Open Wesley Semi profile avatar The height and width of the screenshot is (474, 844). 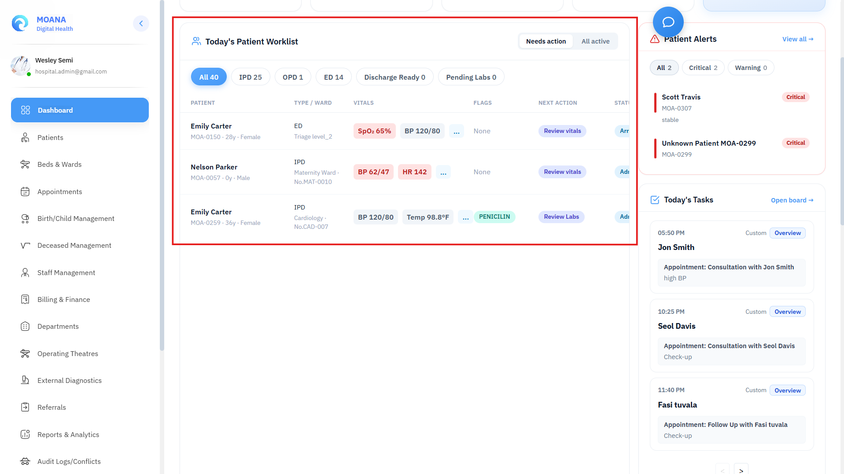point(20,66)
